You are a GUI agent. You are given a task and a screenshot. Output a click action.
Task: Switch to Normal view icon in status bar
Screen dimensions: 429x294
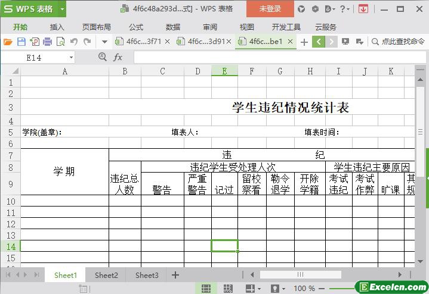point(206,288)
